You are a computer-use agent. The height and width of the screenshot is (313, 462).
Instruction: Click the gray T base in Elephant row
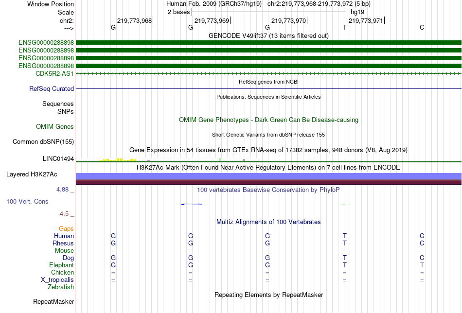[422, 265]
